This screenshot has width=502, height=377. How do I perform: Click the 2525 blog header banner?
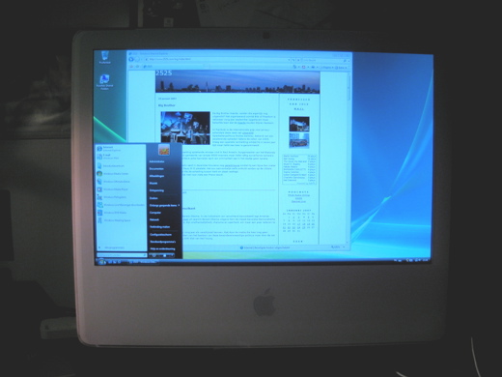pyautogui.click(x=237, y=82)
